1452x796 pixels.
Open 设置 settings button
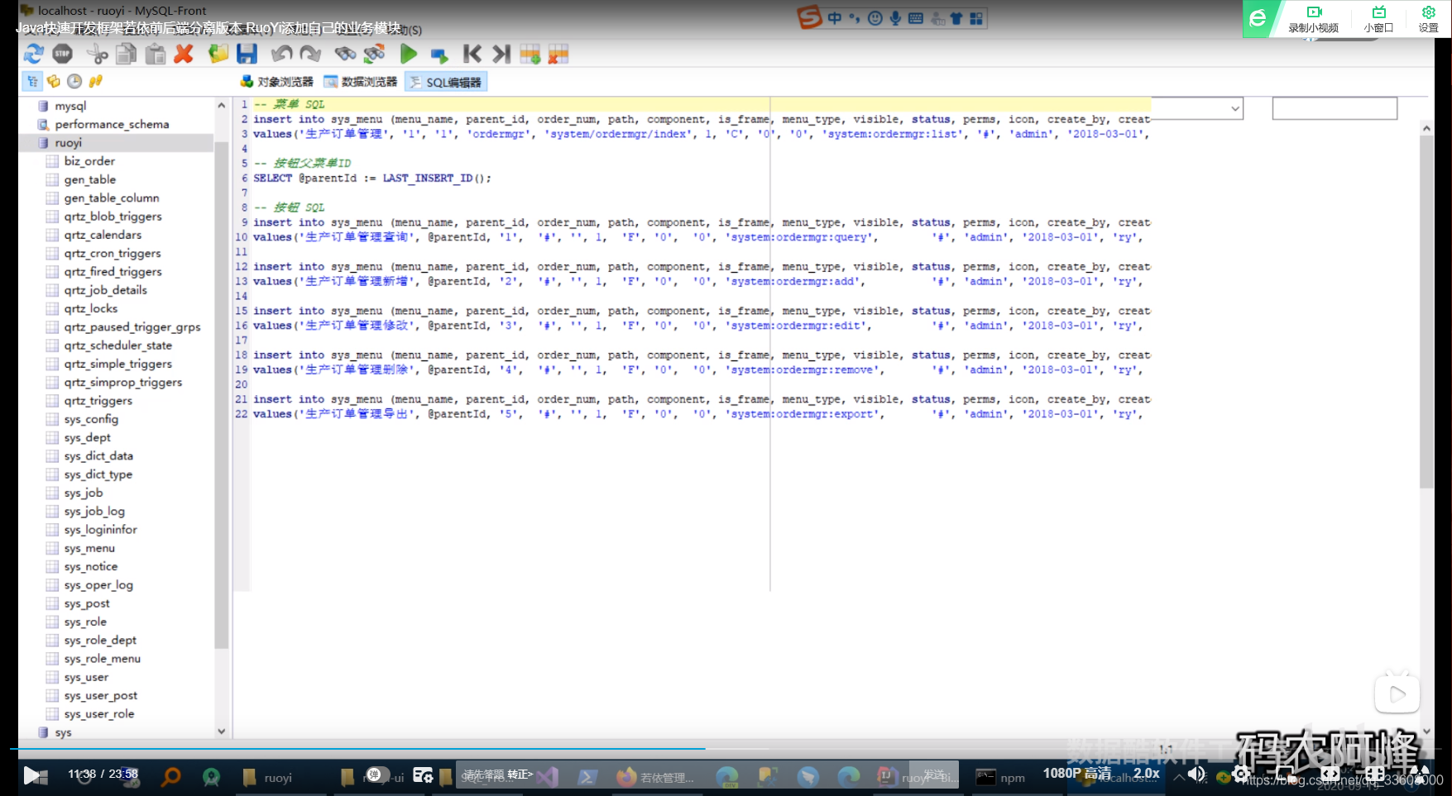[1429, 19]
